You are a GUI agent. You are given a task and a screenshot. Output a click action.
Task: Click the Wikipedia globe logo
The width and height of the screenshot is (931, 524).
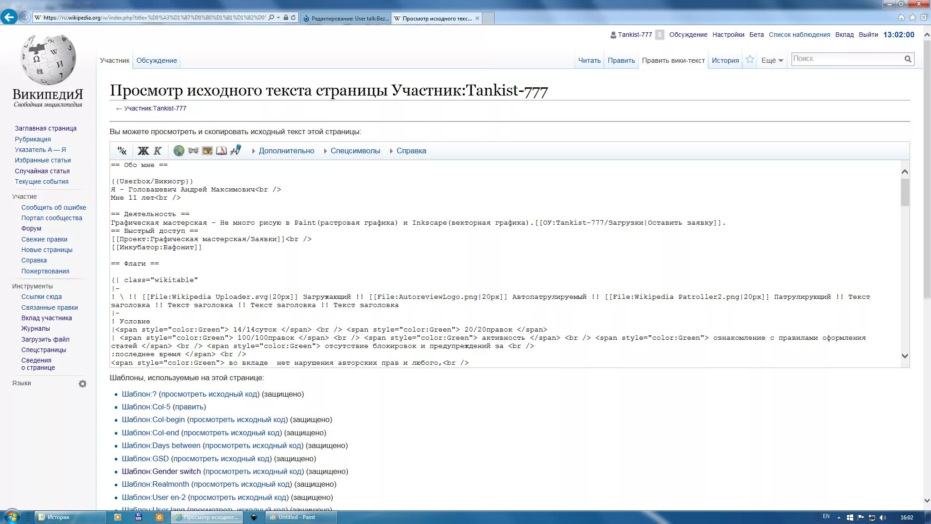click(48, 60)
